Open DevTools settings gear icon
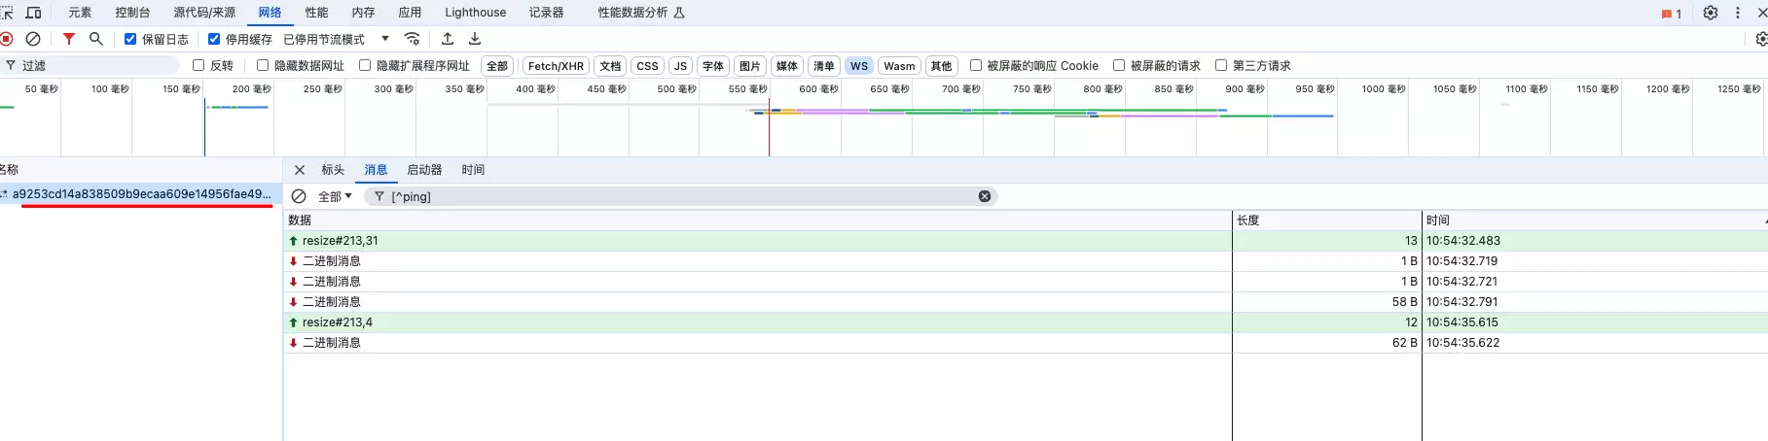Viewport: 1768px width, 441px height. click(1711, 13)
